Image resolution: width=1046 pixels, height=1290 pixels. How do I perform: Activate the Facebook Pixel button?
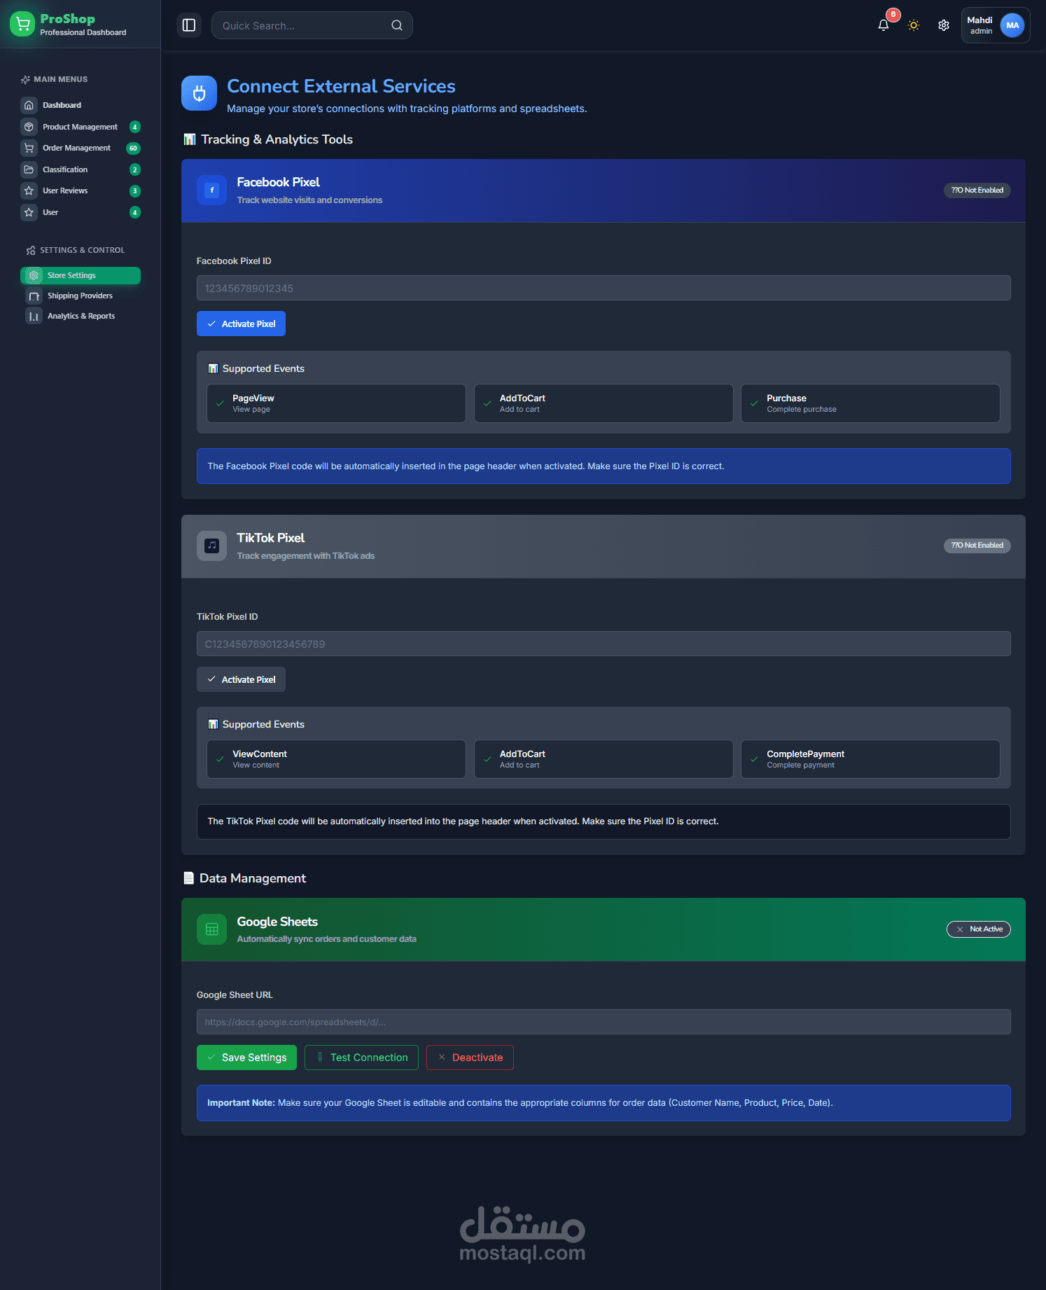241,324
